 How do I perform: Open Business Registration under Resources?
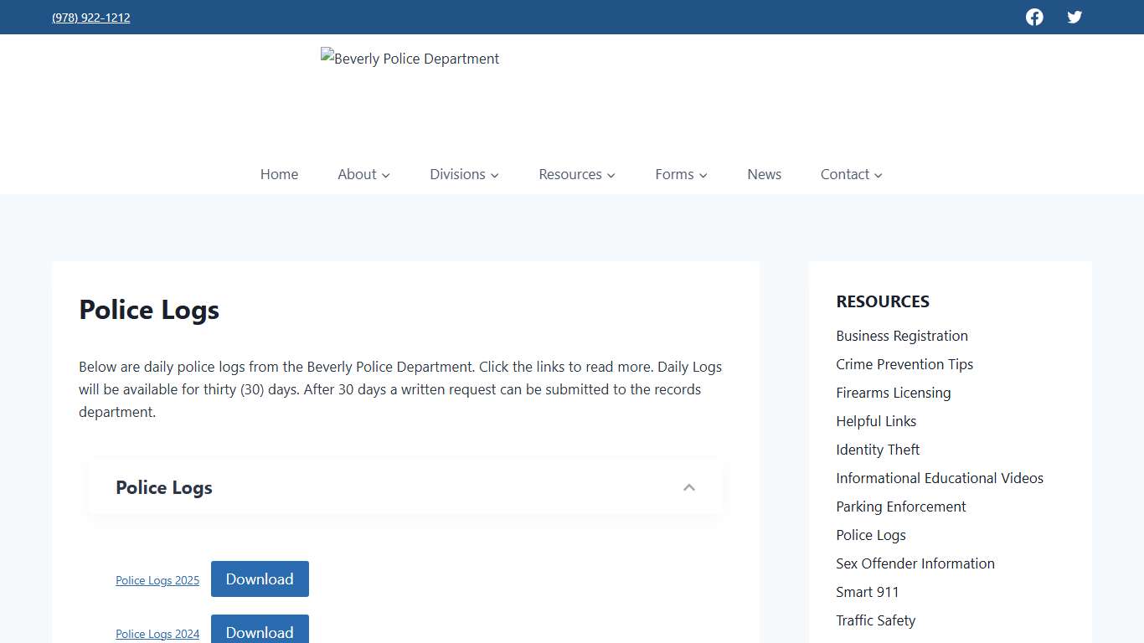point(902,336)
